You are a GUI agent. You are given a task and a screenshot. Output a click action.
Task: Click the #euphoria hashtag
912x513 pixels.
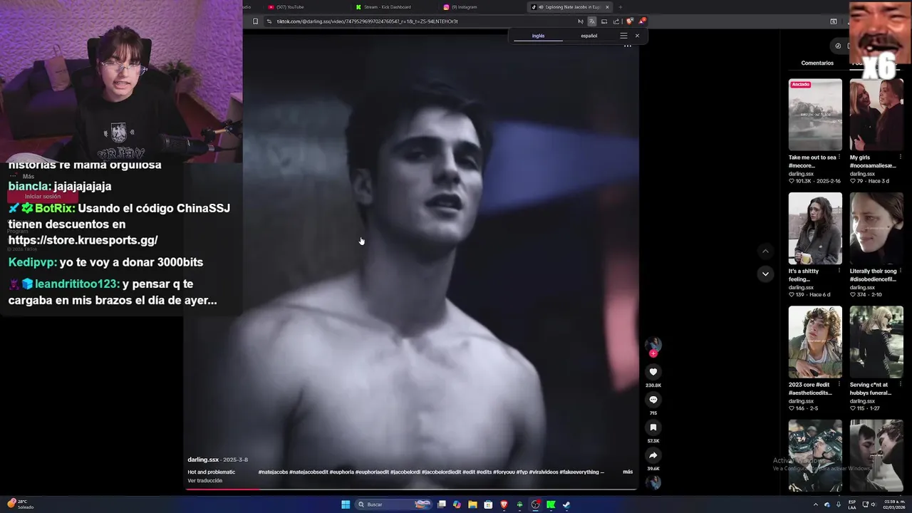coord(341,472)
